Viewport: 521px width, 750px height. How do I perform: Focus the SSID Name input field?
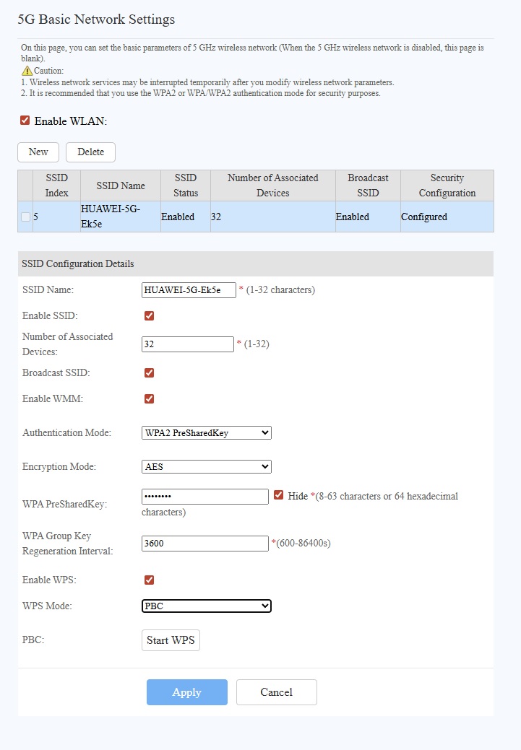189,289
